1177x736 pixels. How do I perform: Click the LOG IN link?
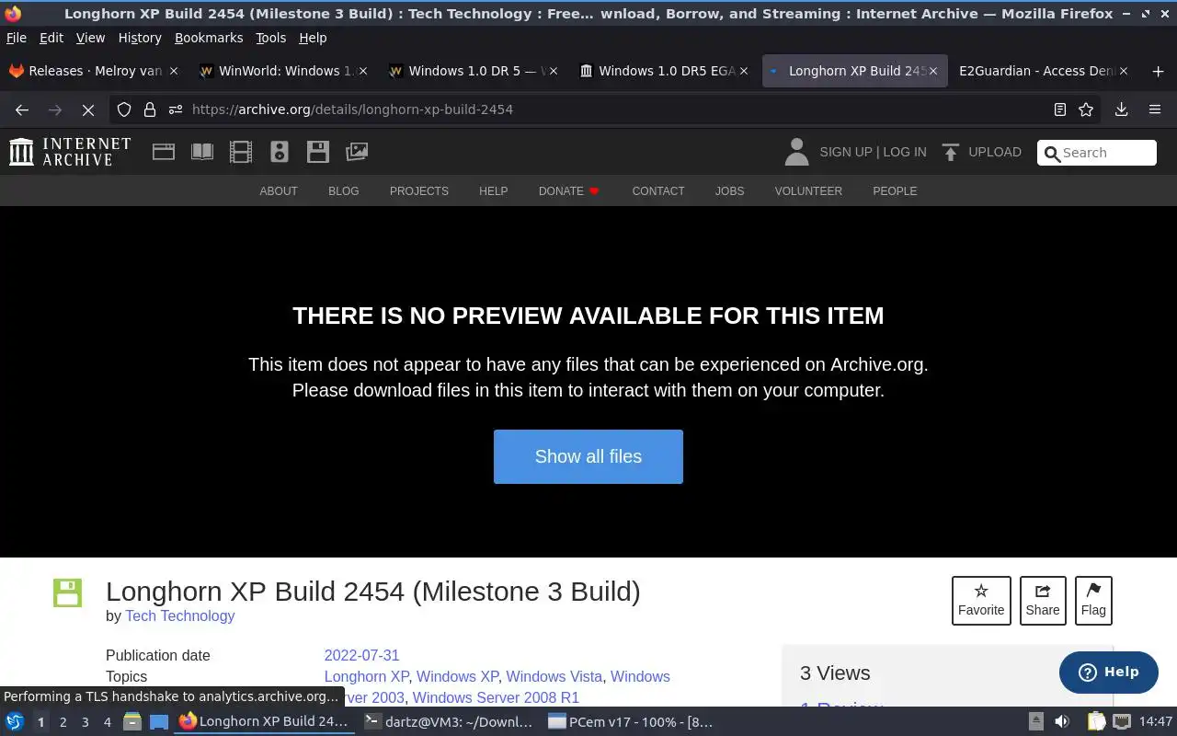click(905, 152)
